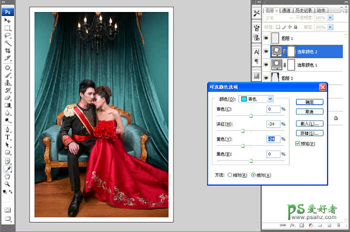Switch to the 通道 channels tab

coord(286,10)
